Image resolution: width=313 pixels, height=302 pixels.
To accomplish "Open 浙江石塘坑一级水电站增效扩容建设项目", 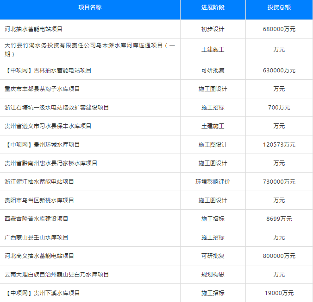I will click(57, 108).
